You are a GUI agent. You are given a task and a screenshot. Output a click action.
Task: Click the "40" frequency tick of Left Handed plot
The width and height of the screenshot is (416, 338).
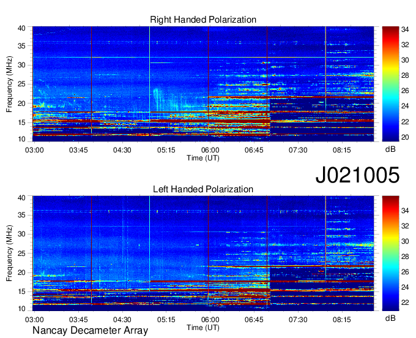[21, 198]
